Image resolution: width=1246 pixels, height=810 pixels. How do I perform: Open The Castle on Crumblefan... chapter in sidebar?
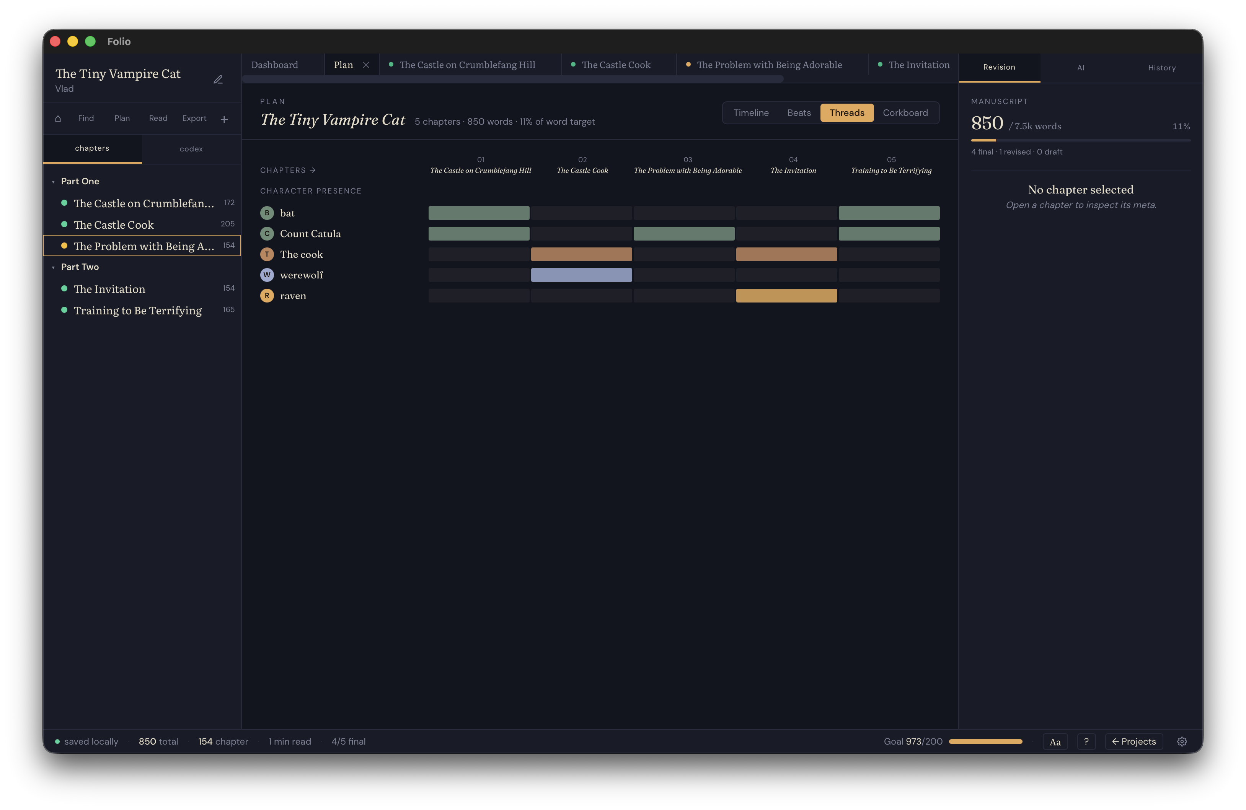[x=142, y=203]
